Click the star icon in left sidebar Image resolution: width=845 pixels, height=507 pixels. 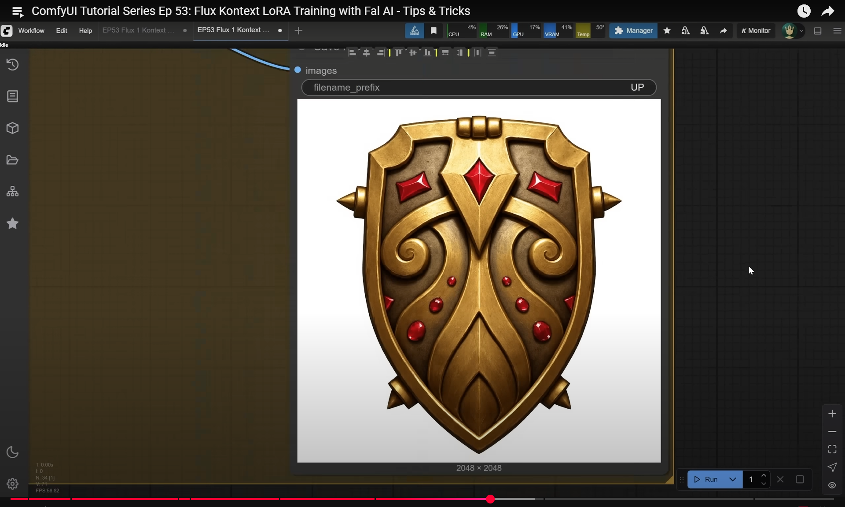[12, 223]
